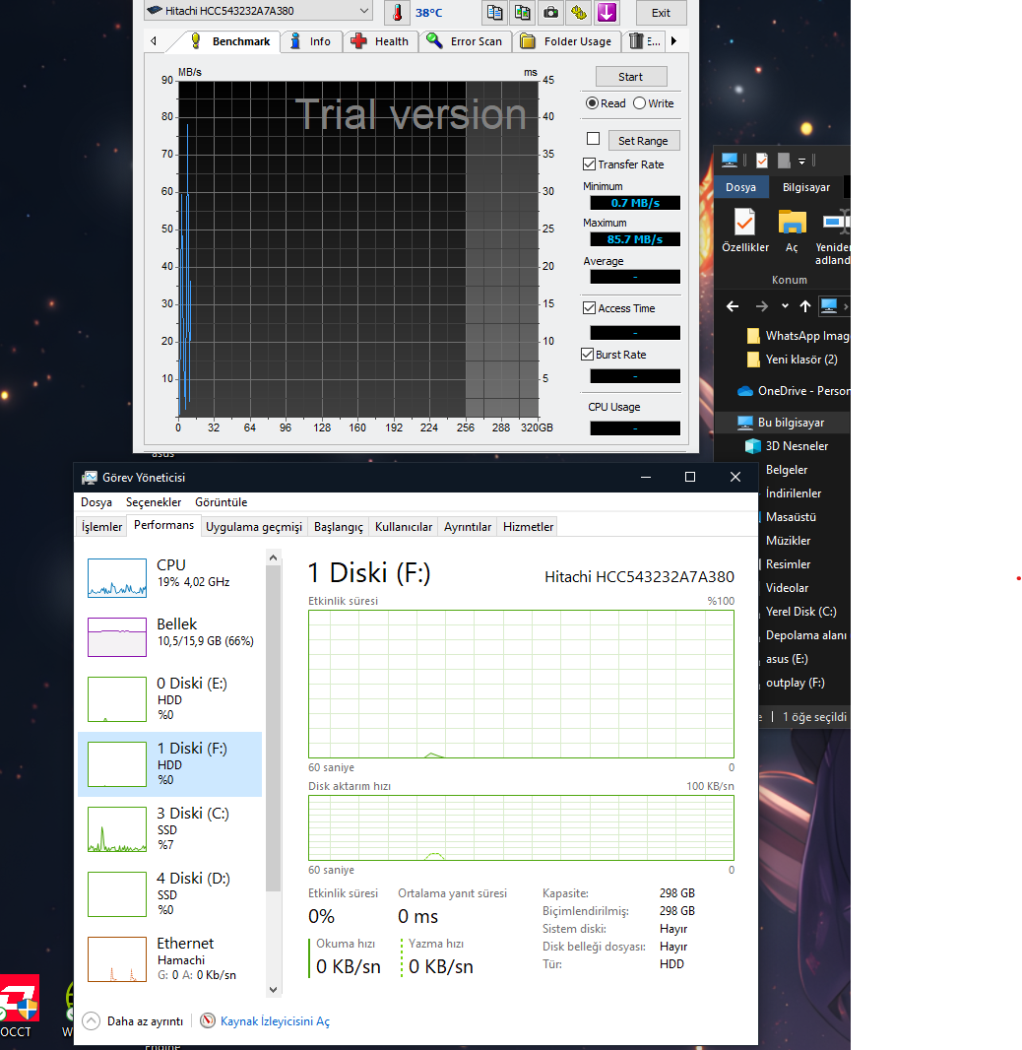Screen dimensions: 1022x1050
Task: Select the Read radio button
Action: click(592, 103)
